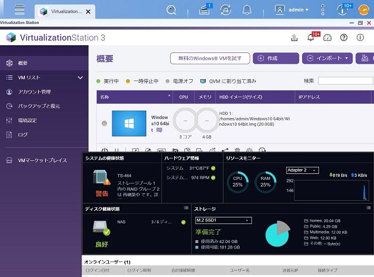Open the Adapter 2 network dropdown
Viewport: 374px width, 277px height.
(302, 170)
